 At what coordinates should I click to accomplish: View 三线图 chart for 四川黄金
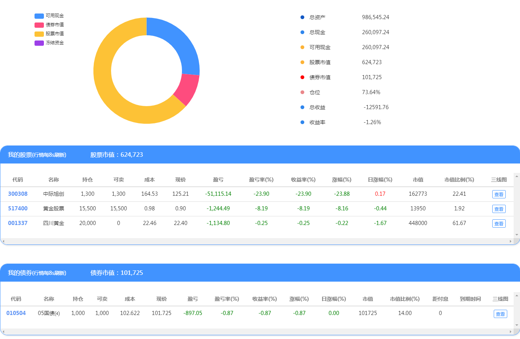point(499,223)
